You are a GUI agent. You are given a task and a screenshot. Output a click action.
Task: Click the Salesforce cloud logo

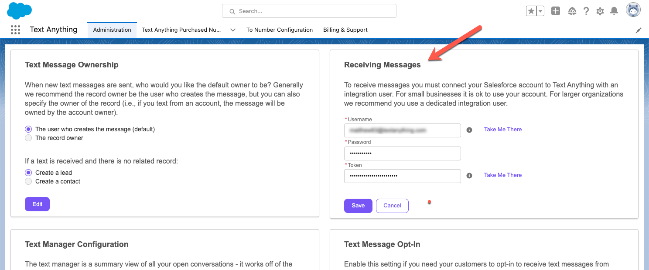coord(20,10)
